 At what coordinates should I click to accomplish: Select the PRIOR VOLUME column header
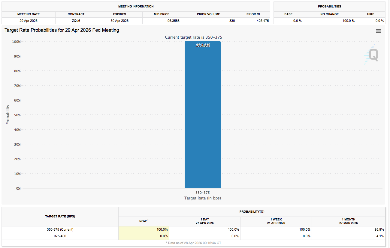[x=208, y=14]
